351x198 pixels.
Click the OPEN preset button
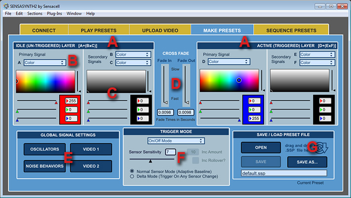[x=261, y=148]
